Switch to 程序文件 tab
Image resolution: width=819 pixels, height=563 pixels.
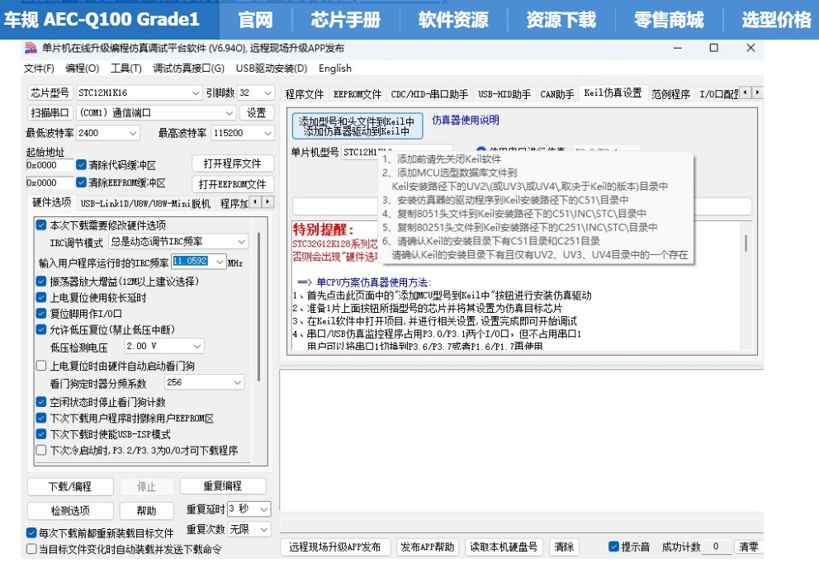[x=305, y=94]
